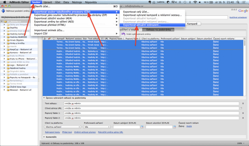Collapse Úprava vybraných odkazů na podstránky section
Image resolution: width=249 pixels, height=146 pixels.
44,98
